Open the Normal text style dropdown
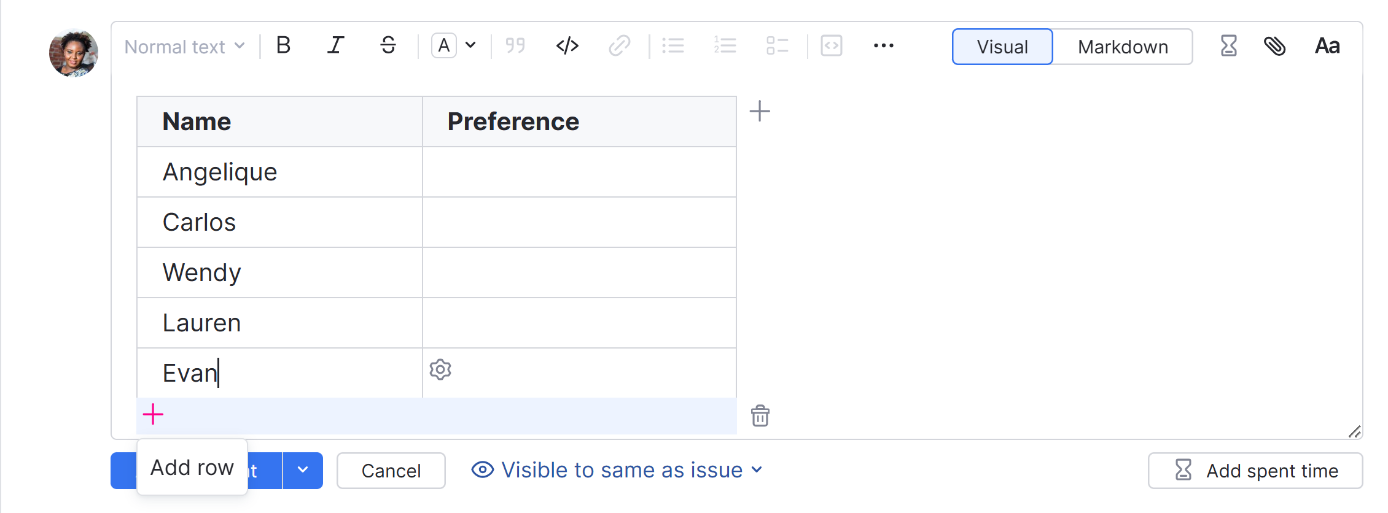1388x513 pixels. [184, 46]
